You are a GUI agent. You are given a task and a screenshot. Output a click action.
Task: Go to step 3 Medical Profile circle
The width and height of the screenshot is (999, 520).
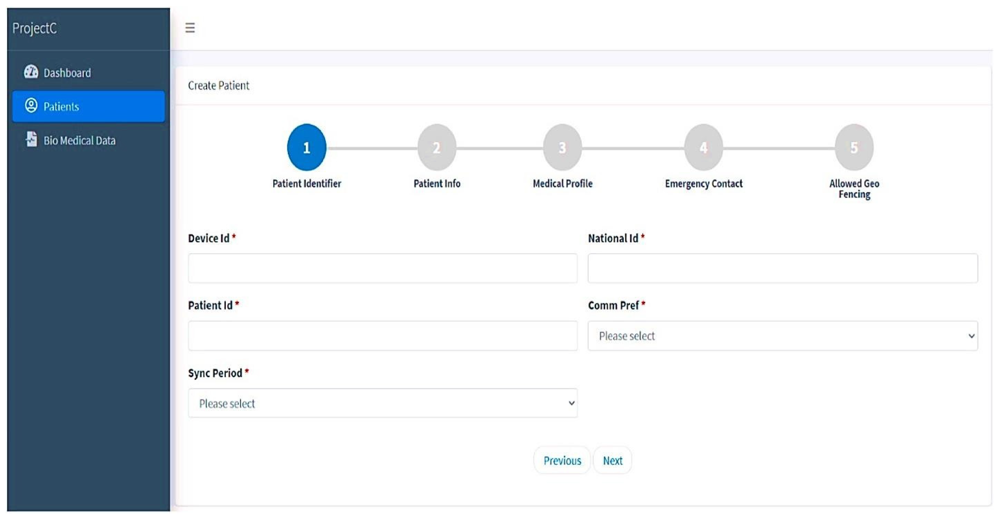(x=562, y=147)
